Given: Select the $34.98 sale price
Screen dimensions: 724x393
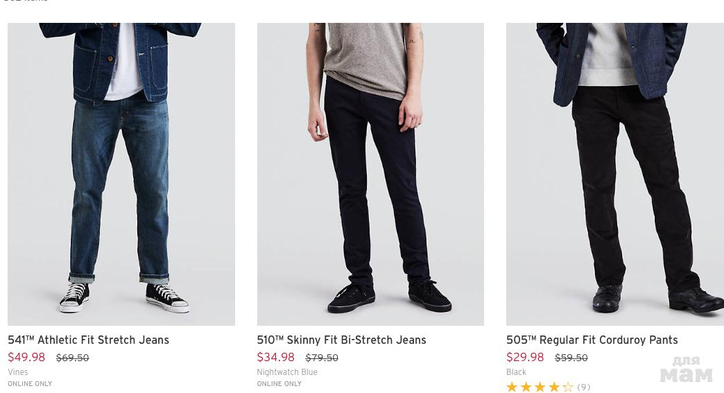Looking at the screenshot, I should 275,358.
